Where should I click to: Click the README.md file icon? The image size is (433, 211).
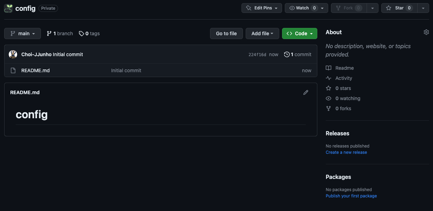13,70
